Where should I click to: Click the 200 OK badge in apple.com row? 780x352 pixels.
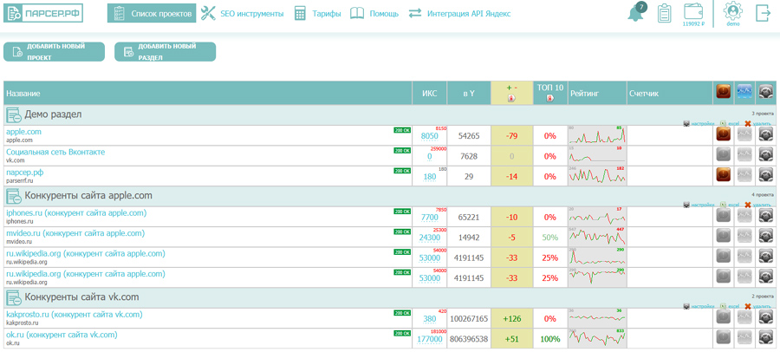click(x=402, y=130)
